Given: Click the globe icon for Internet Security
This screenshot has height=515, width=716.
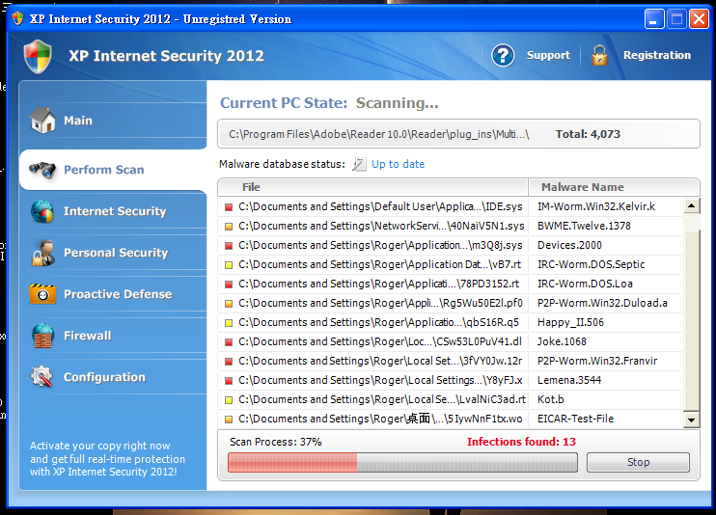Looking at the screenshot, I should (42, 211).
